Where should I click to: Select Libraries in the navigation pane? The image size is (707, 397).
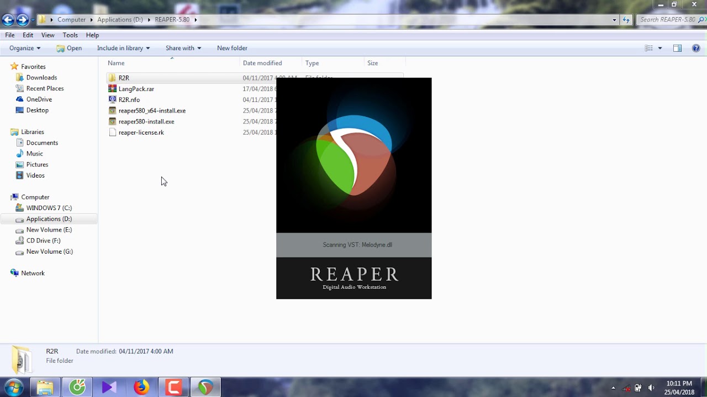[x=33, y=132]
